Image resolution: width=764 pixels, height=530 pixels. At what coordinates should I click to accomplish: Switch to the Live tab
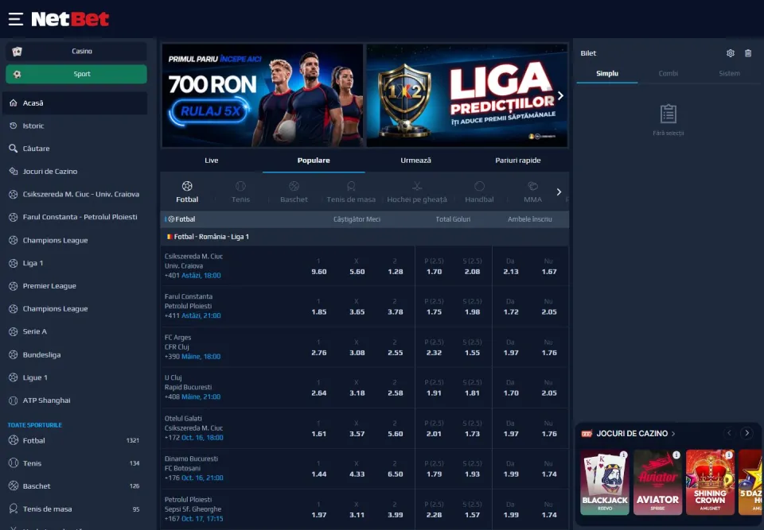click(x=212, y=161)
